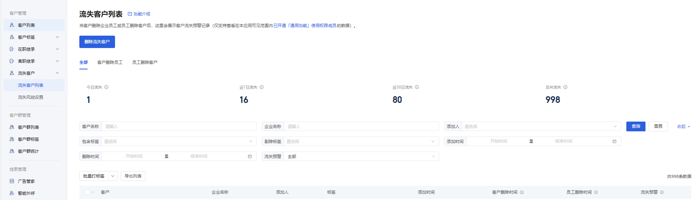Click the 批量打标签 button

pyautogui.click(x=94, y=176)
